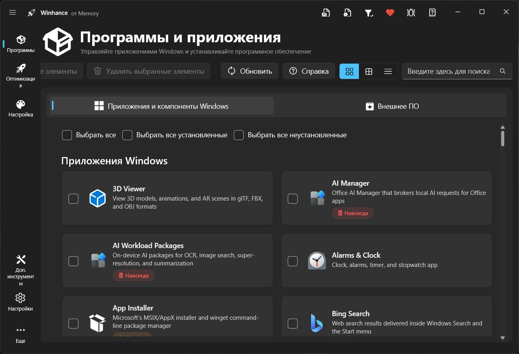Screen dimensions: 519x354
Task: Go to Оптимизация in the sidebar
Action: click(21, 75)
